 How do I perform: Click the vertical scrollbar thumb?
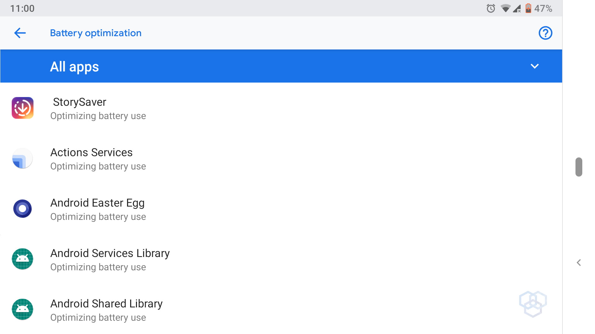(x=579, y=167)
